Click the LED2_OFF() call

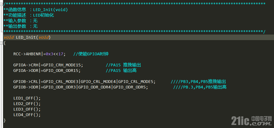(x=27, y=104)
